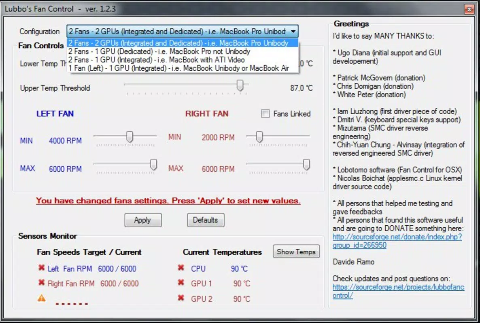
Task: Click the right fan 2000 RPM value
Action: 218,137
